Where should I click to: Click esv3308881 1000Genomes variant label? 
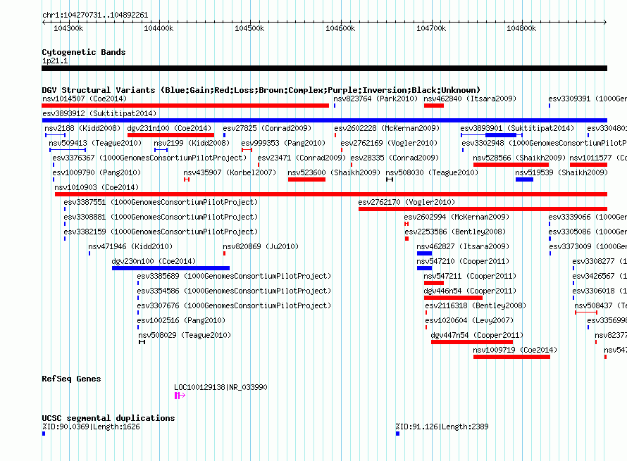161,217
